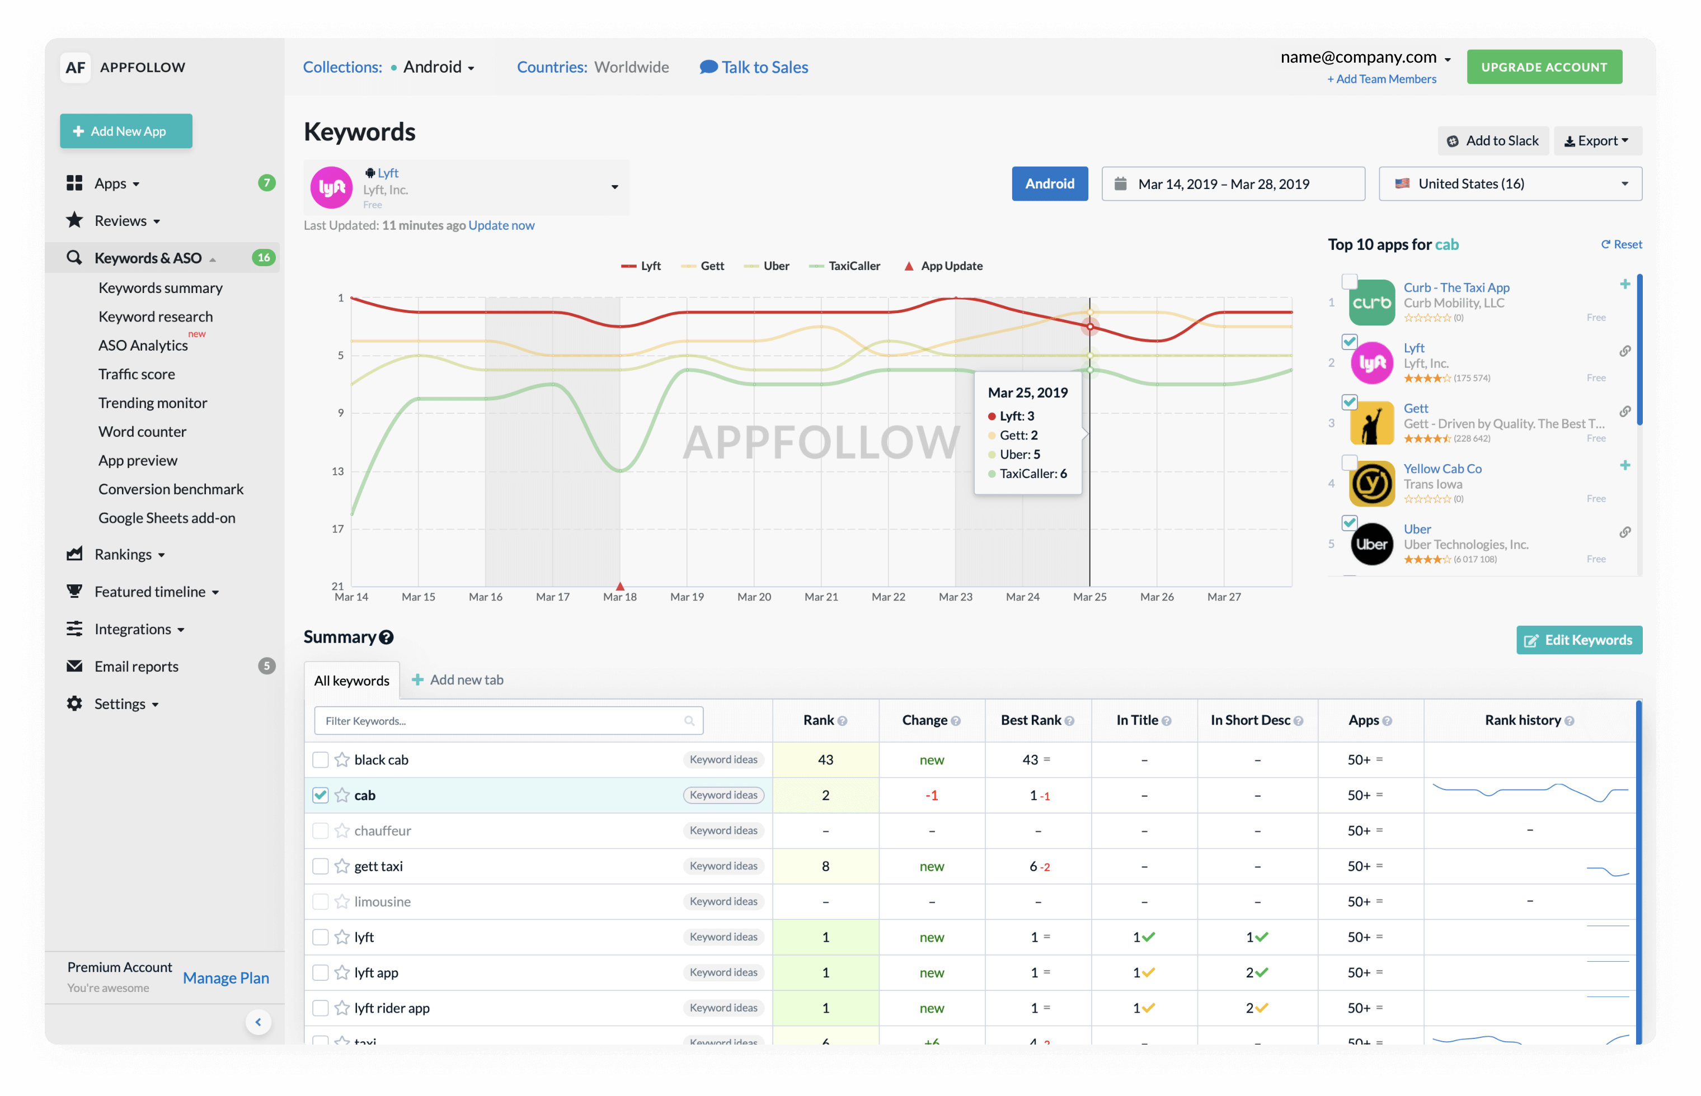
Task: Click Add new tab
Action: [458, 679]
